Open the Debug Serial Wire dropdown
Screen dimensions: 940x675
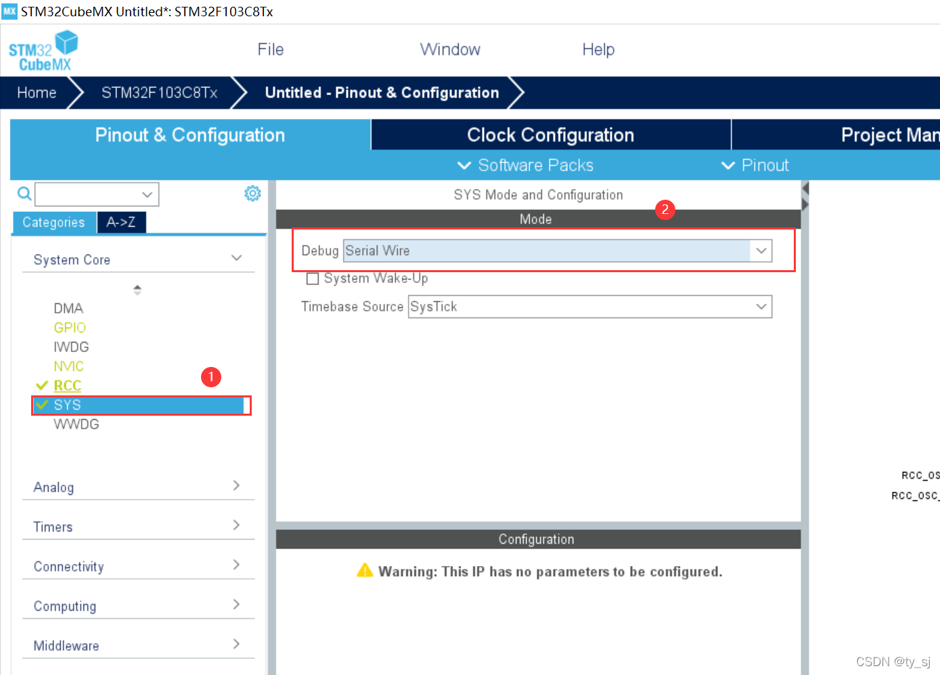point(557,251)
